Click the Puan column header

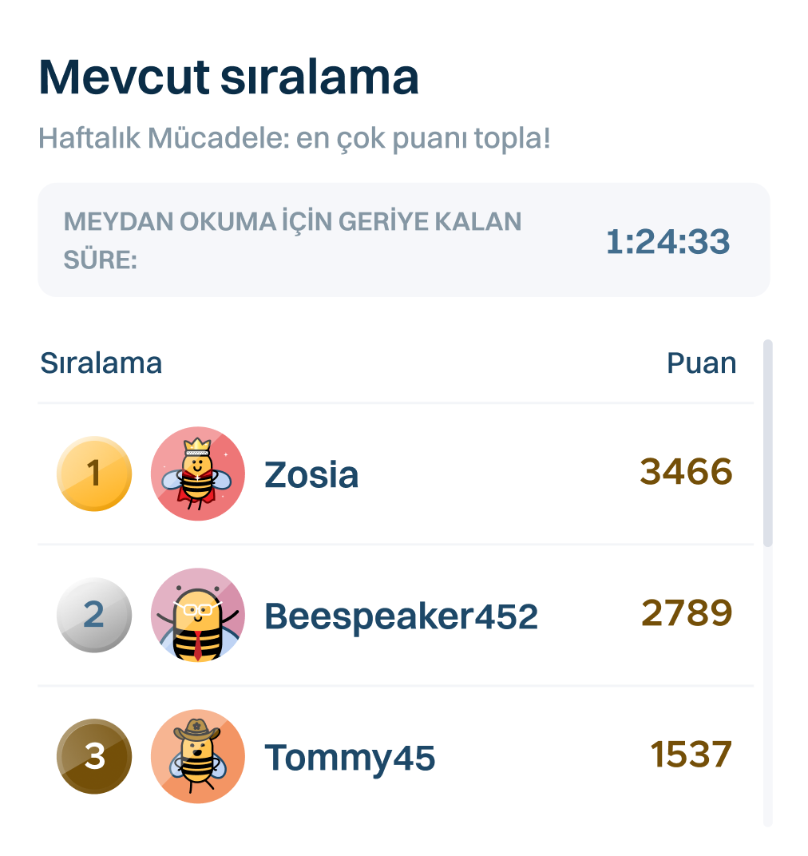tap(701, 363)
